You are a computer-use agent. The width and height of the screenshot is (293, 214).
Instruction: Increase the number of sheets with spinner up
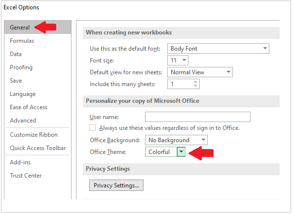click(195, 82)
